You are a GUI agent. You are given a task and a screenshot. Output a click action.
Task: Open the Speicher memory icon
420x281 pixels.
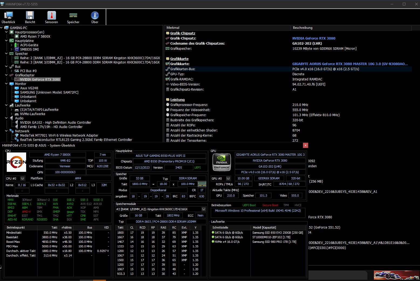pos(73,15)
